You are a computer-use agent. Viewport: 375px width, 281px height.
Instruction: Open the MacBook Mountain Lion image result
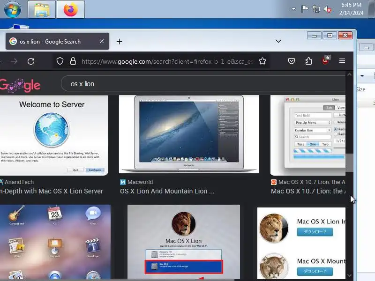[x=189, y=134]
